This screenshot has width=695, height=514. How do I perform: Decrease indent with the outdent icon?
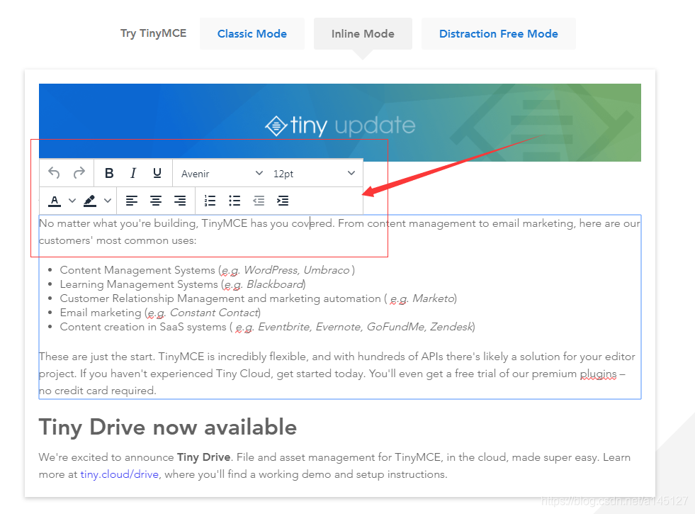(x=259, y=201)
